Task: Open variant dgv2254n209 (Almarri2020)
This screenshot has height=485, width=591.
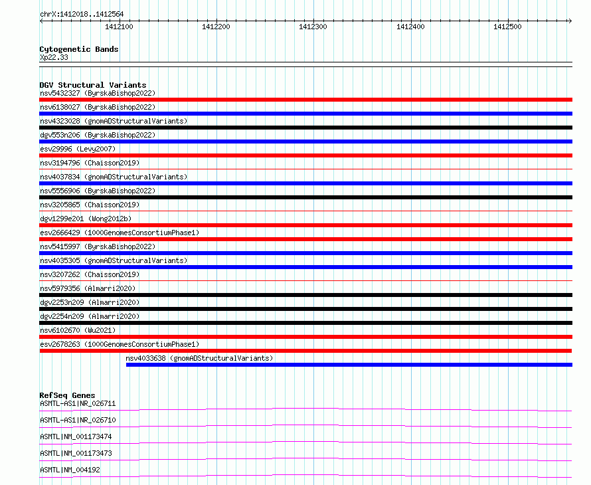Action: pos(90,316)
